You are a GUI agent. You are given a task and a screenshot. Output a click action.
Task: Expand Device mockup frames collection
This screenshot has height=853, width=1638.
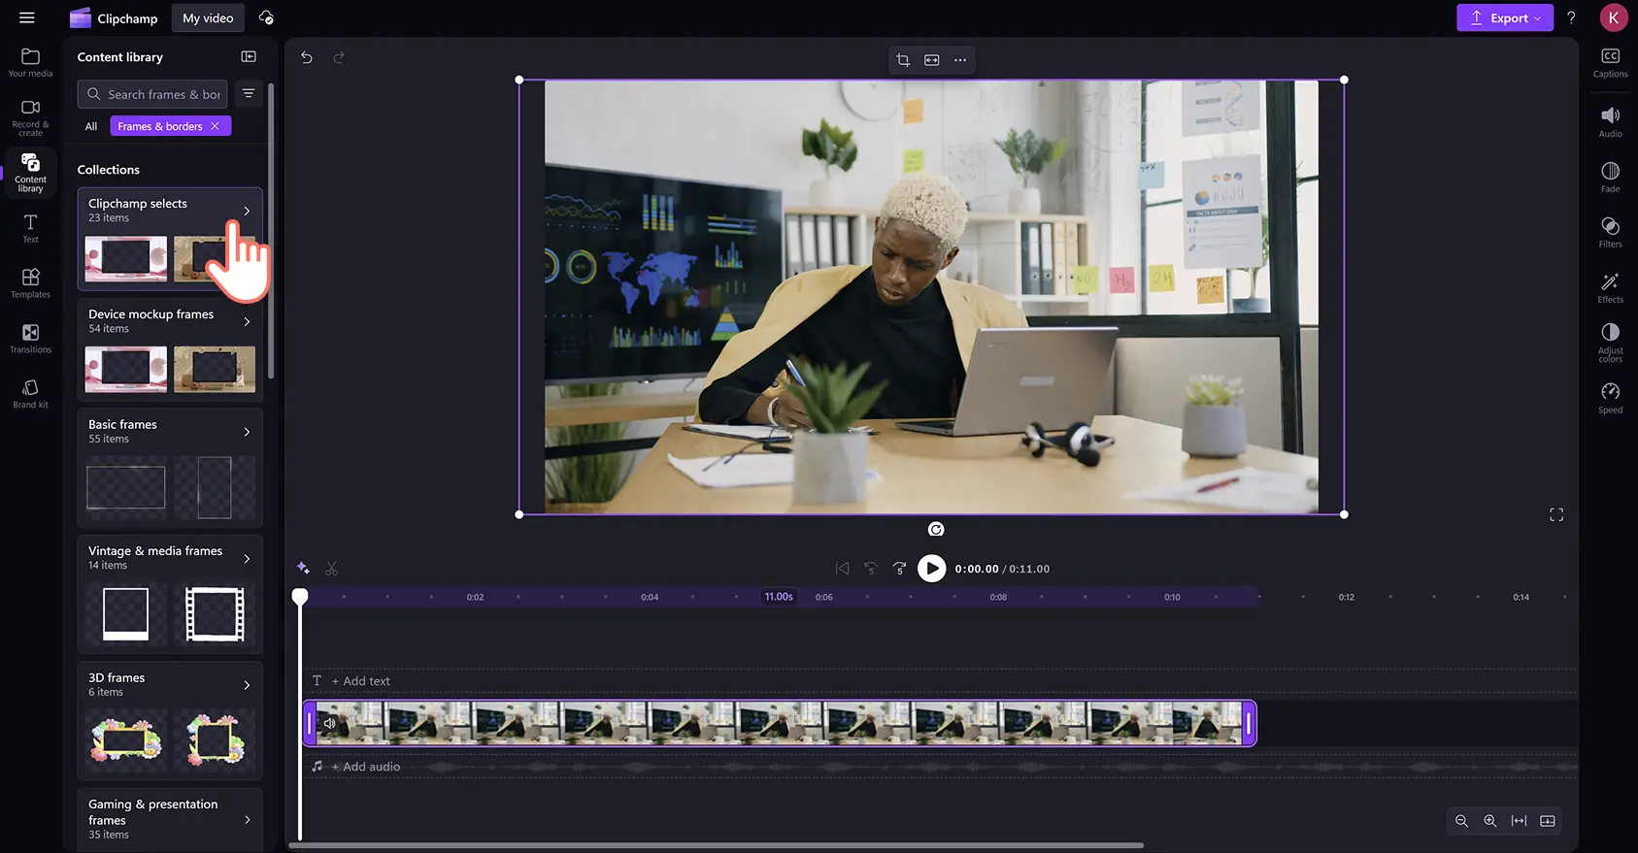247,321
